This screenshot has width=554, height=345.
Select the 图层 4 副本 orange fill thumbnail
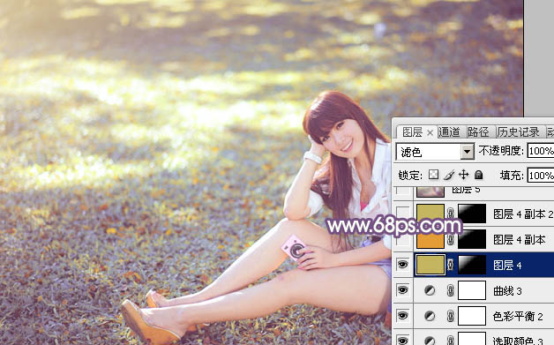430,240
